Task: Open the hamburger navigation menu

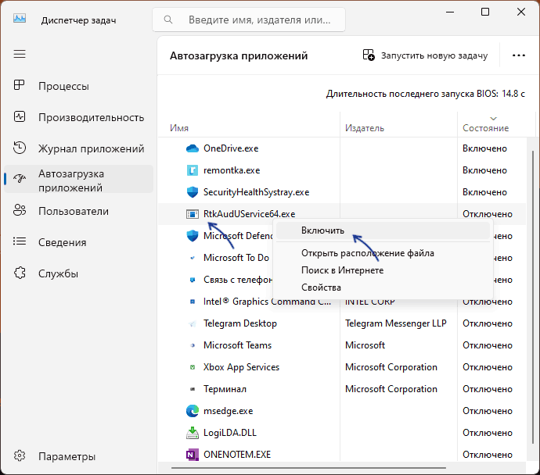Action: coord(20,54)
